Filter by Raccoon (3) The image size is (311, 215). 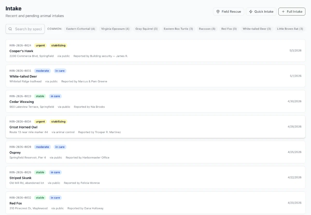coord(207,29)
